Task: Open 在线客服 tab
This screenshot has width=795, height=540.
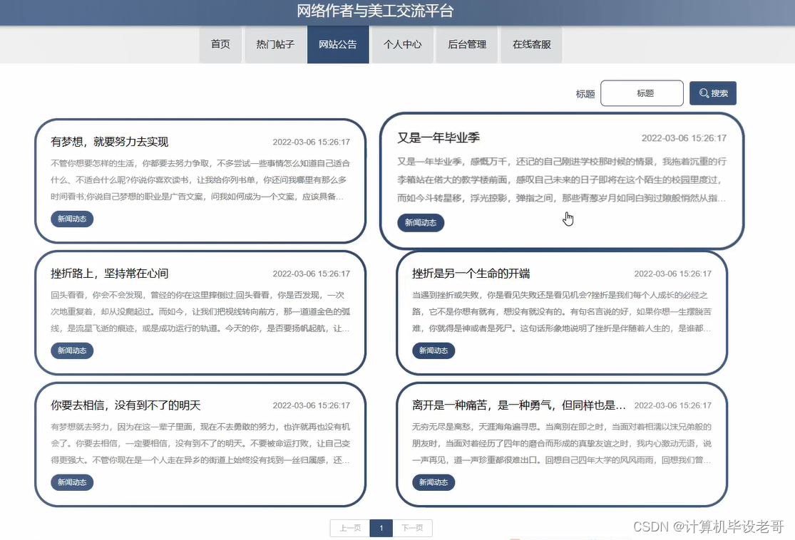Action: (531, 45)
